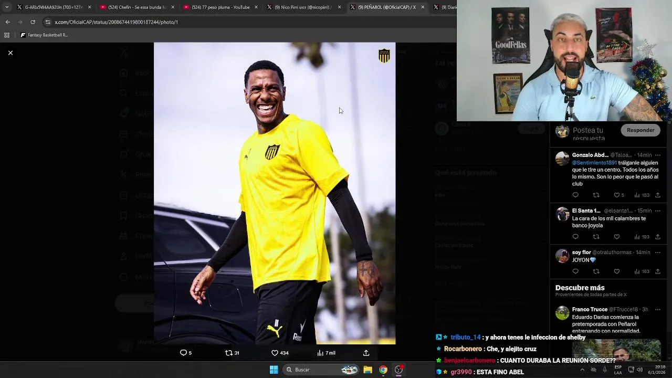This screenshot has height=378, width=672.
Task: Open the ESP LAA language indicator
Action: 618,370
